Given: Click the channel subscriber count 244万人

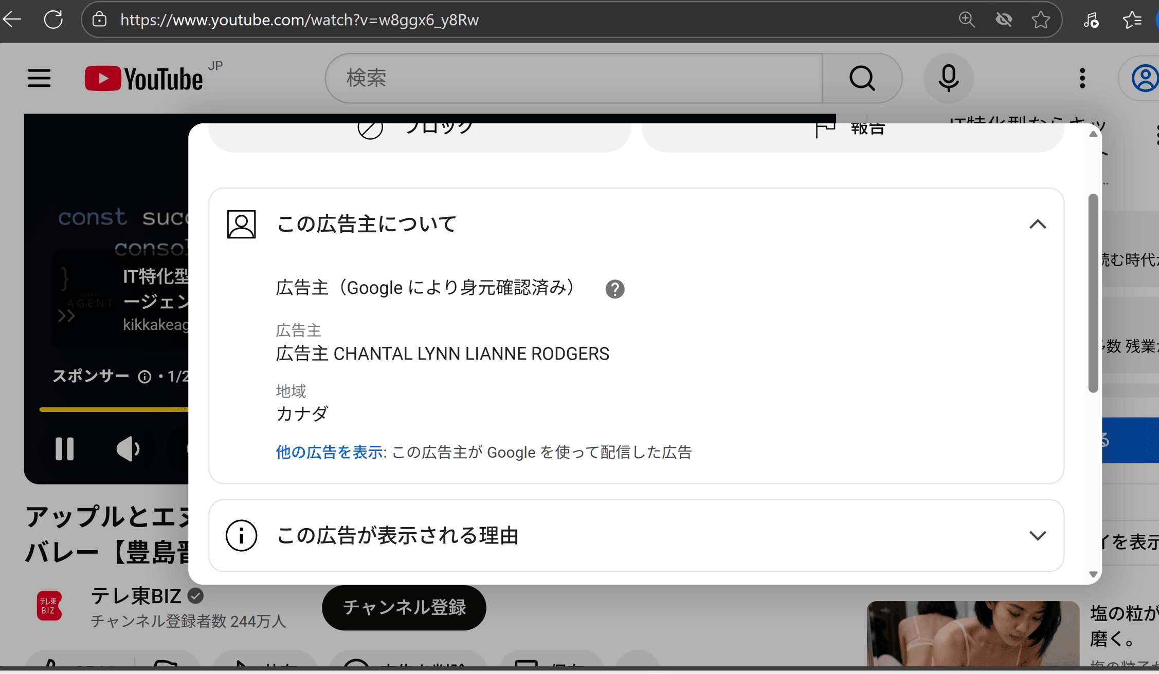Looking at the screenshot, I should click(258, 621).
